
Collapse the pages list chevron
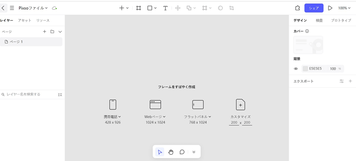(x=60, y=32)
